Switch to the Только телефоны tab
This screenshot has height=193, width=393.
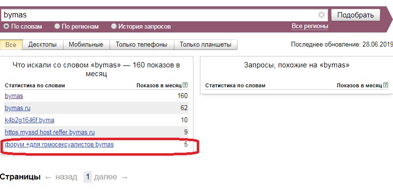click(141, 45)
